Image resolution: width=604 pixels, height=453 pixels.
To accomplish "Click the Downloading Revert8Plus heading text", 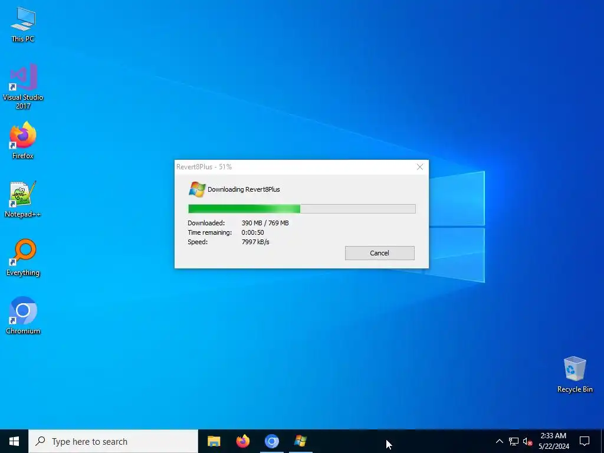I will click(244, 189).
